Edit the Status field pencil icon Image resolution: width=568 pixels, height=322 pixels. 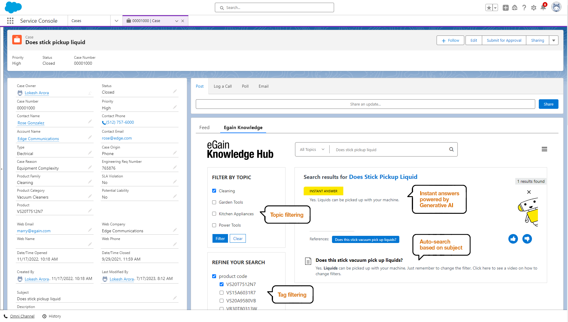coord(175,91)
